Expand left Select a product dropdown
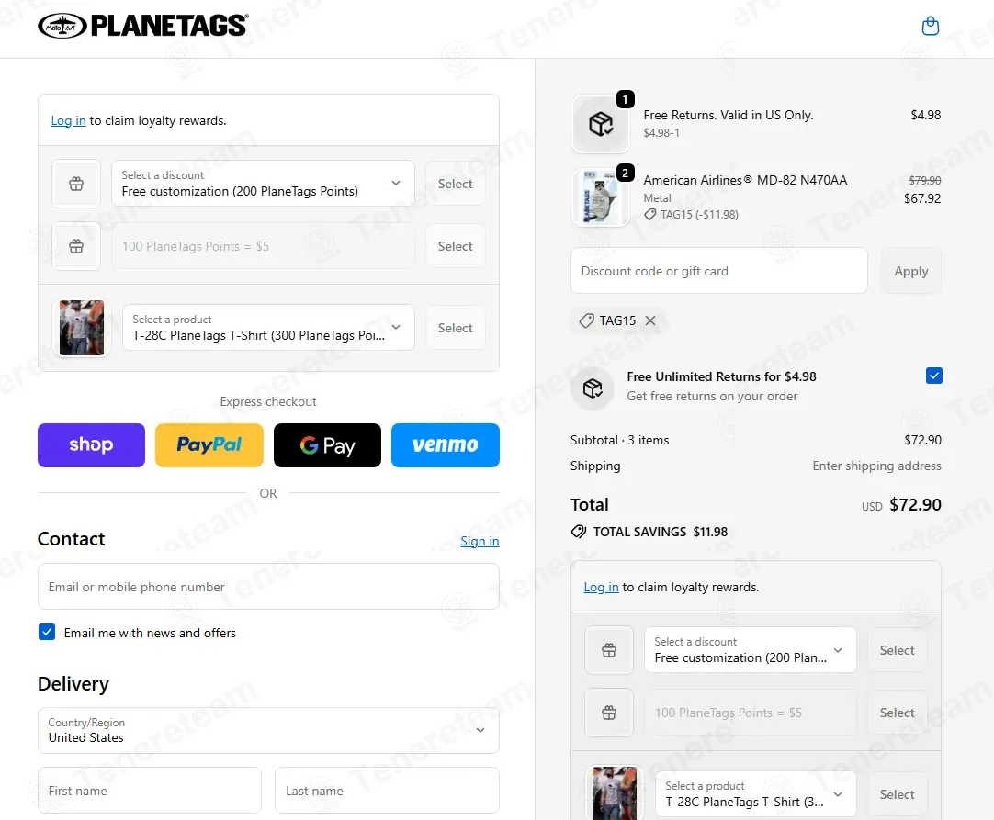This screenshot has width=994, height=820. [x=268, y=328]
